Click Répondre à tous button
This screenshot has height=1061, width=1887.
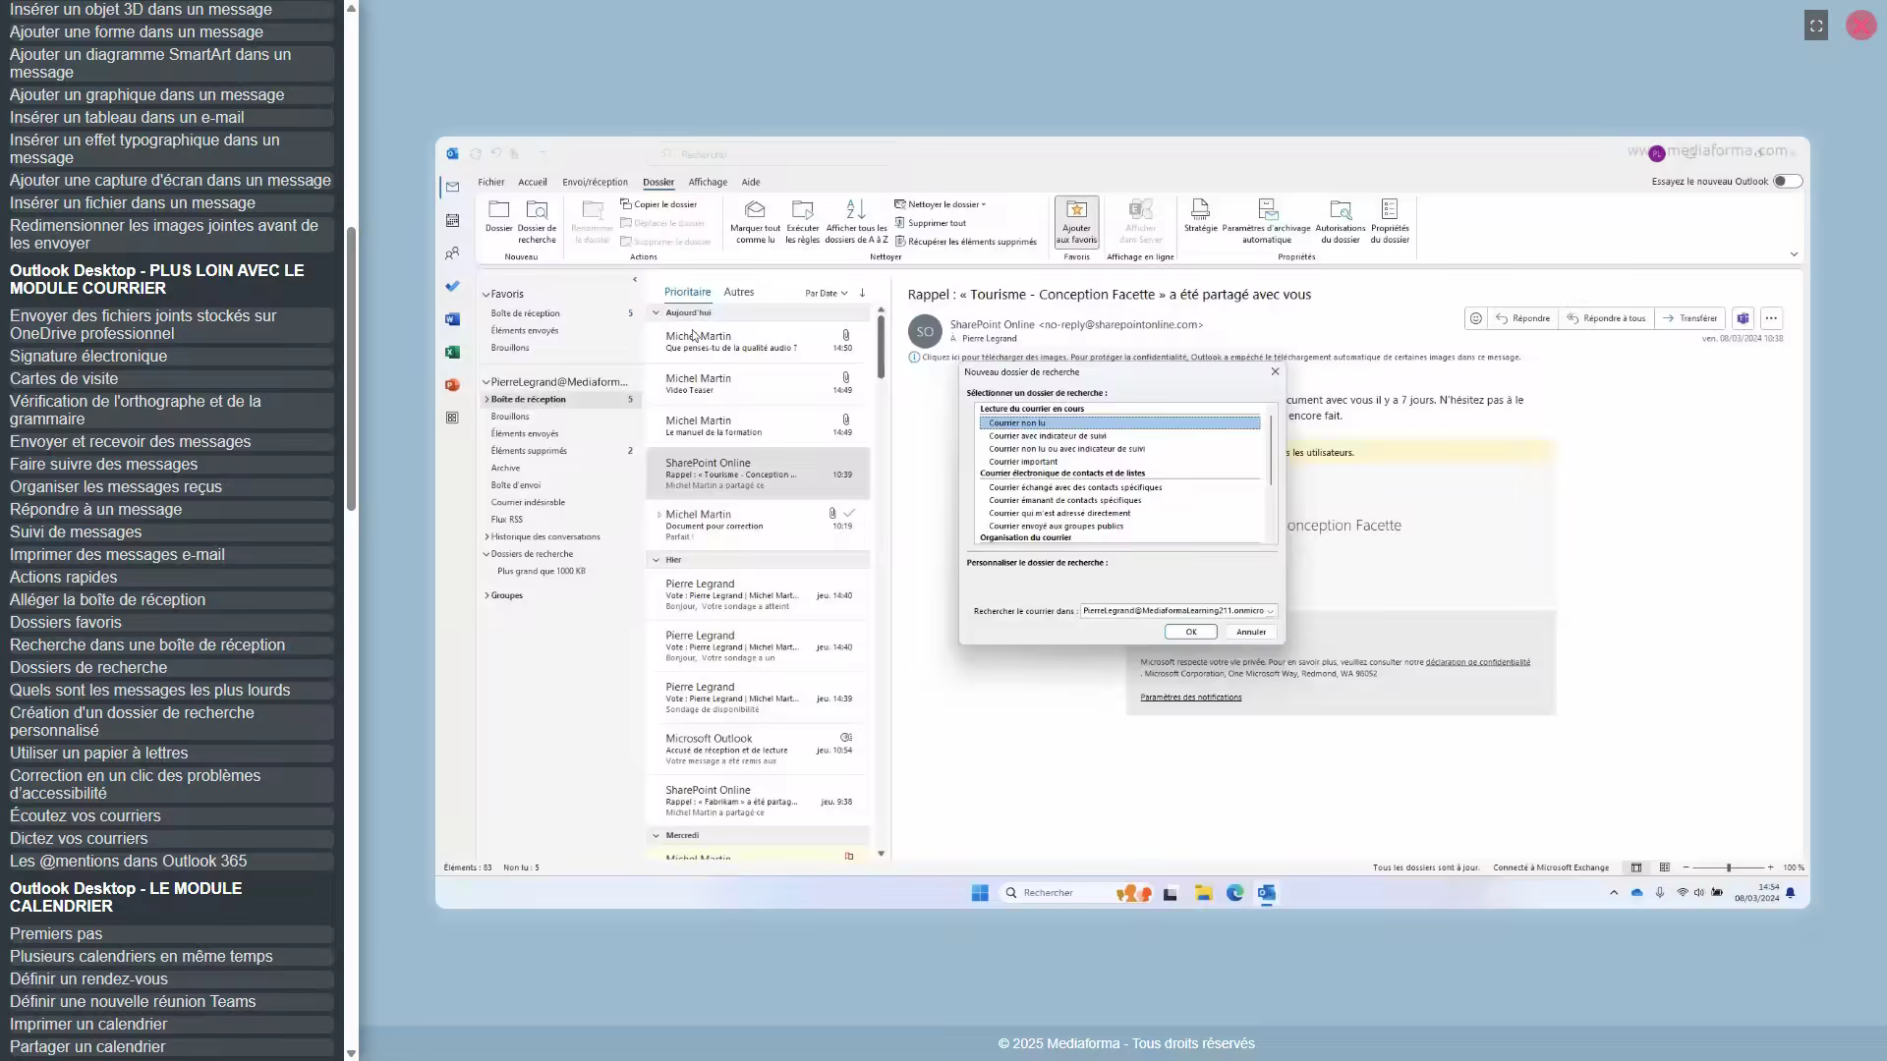(1606, 318)
